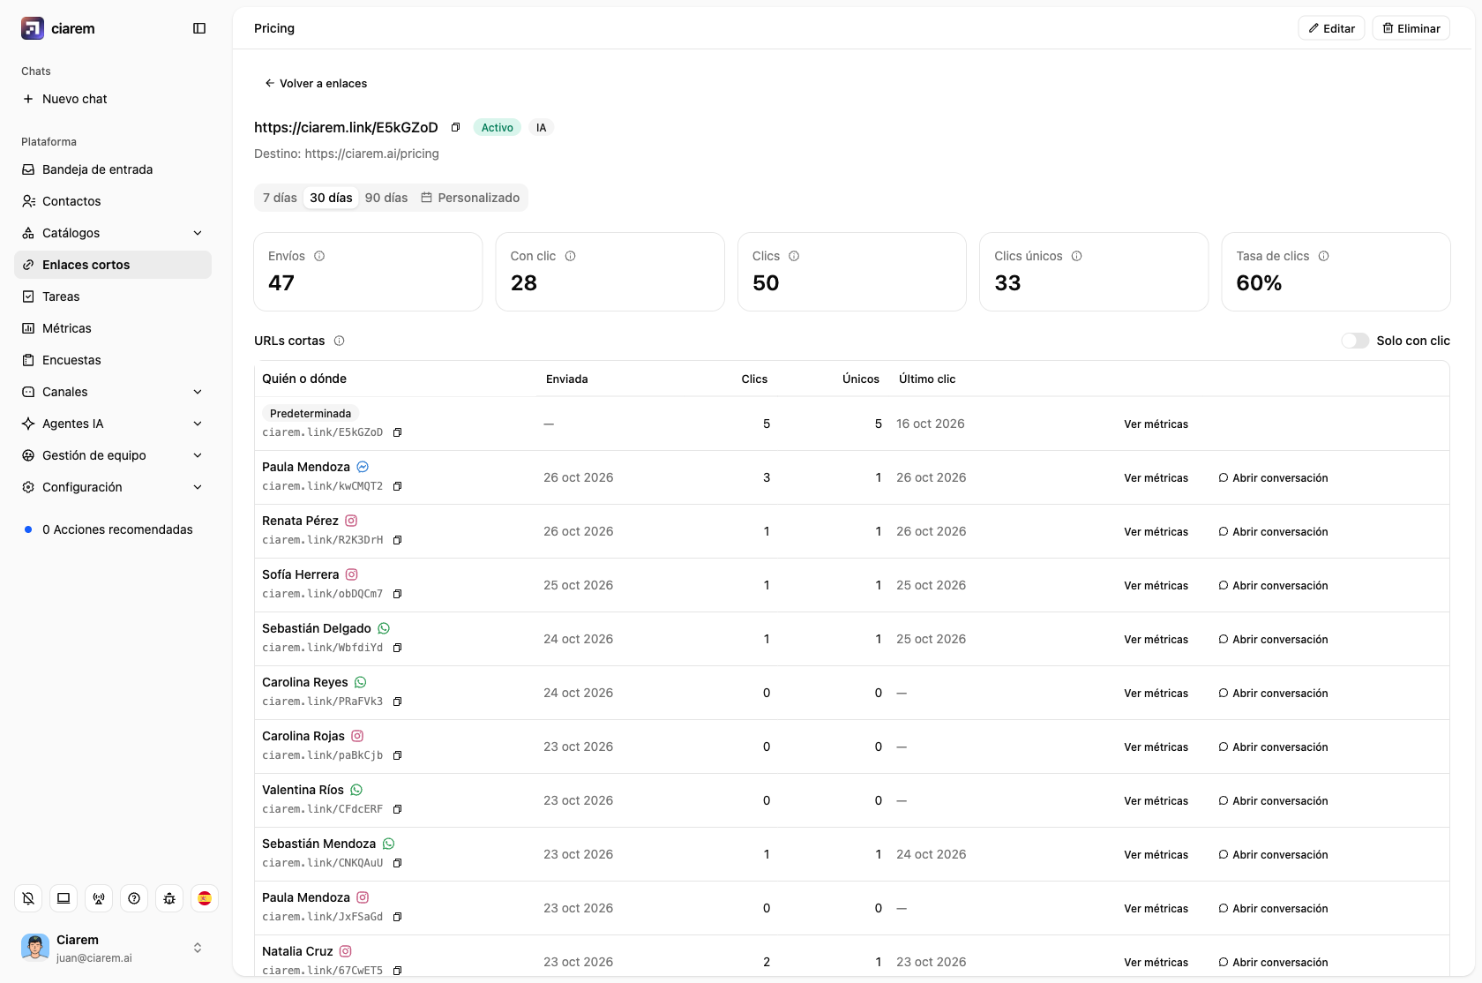Go to Métricas in sidebar
This screenshot has height=983, width=1482.
(x=113, y=328)
